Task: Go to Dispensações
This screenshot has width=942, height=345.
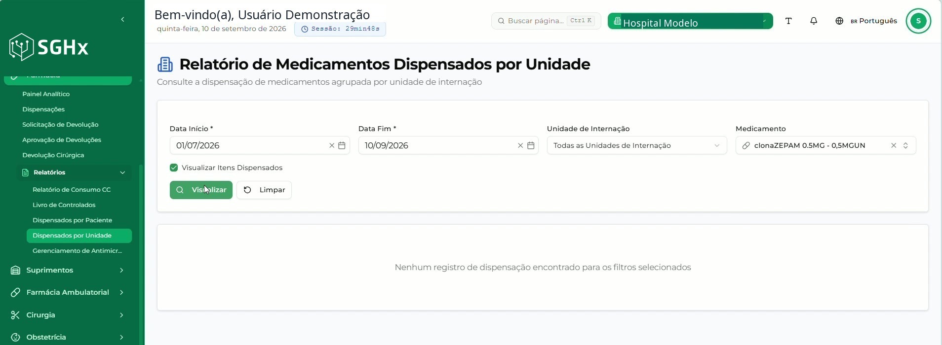Action: point(43,109)
